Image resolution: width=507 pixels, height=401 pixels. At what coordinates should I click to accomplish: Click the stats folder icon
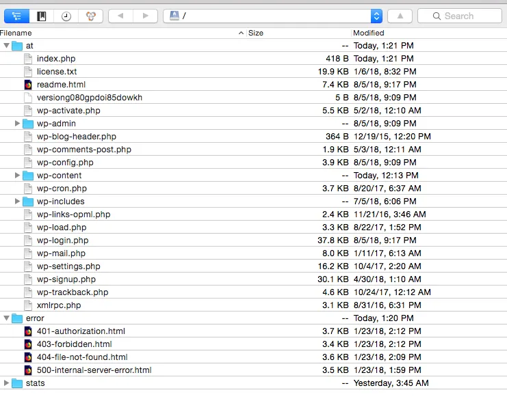coord(17,383)
